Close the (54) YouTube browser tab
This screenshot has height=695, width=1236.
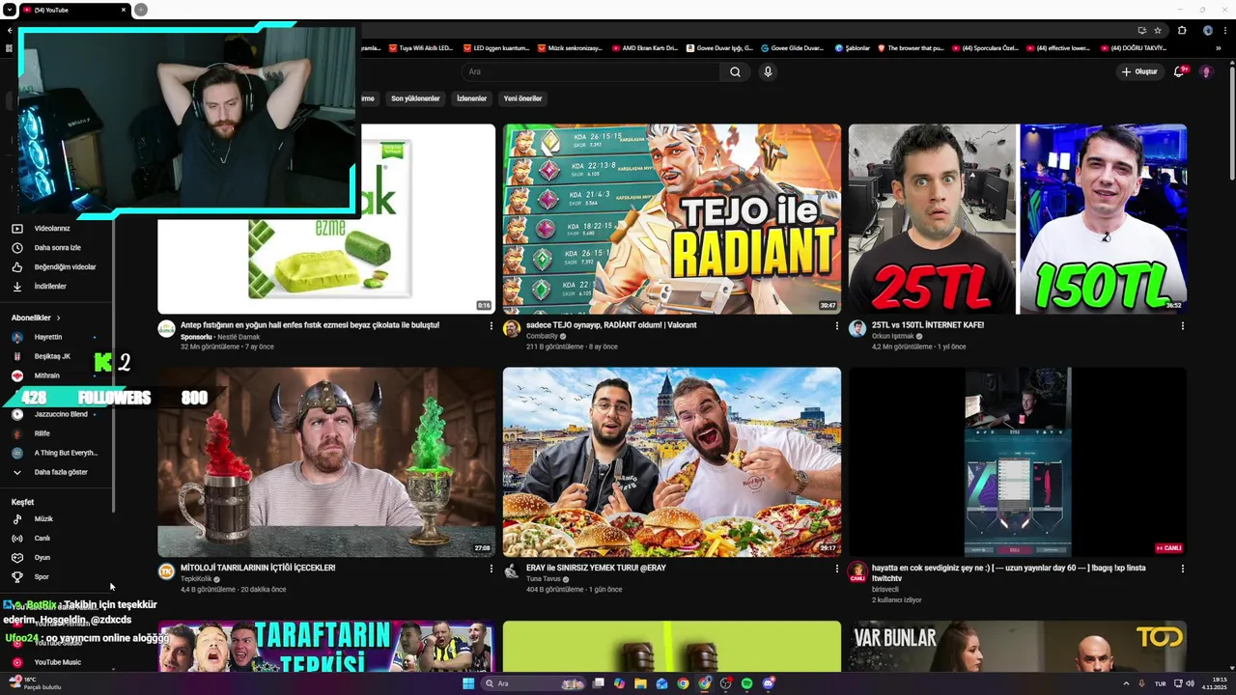pyautogui.click(x=124, y=10)
